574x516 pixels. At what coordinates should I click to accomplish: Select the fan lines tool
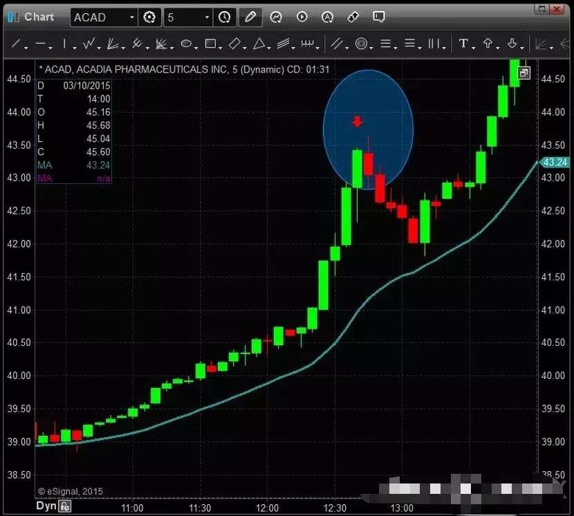(113, 44)
